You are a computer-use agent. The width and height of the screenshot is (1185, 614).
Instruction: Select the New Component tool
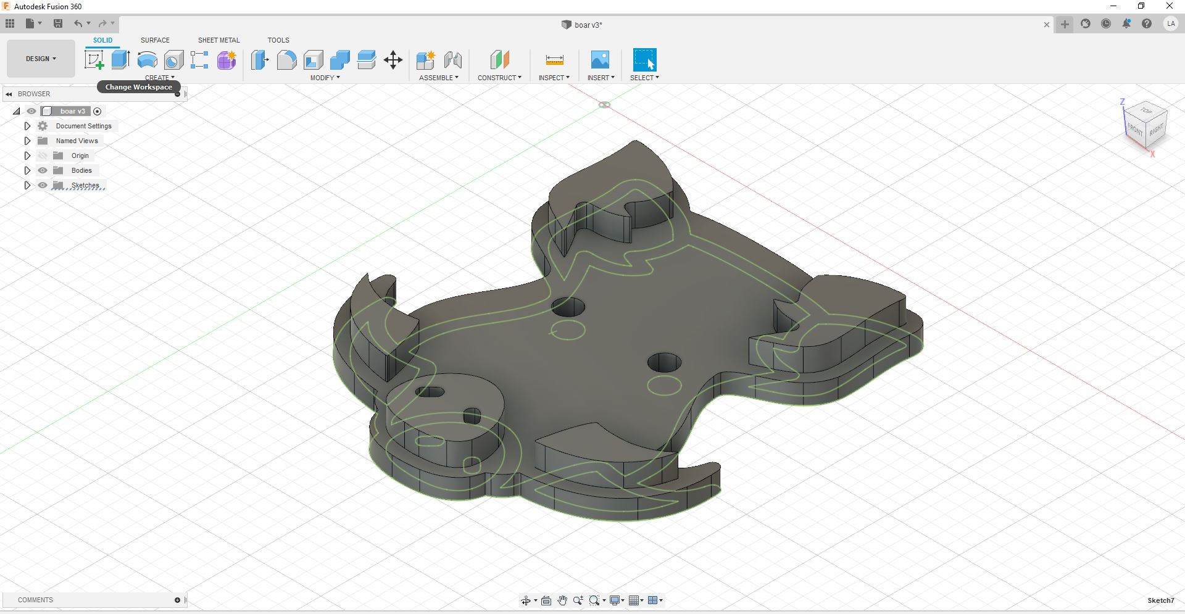426,60
